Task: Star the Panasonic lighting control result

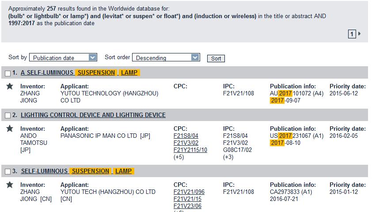Action: point(10,129)
